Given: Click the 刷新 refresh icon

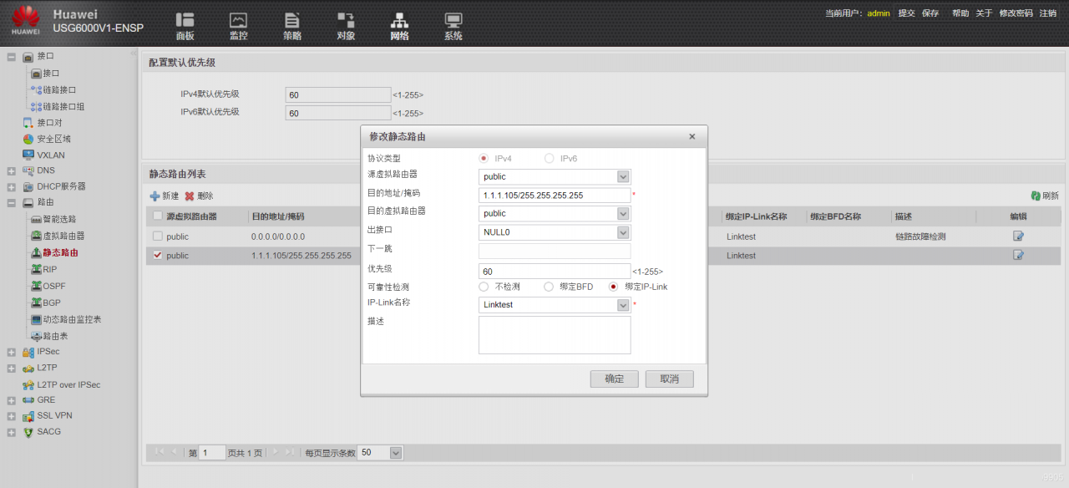Looking at the screenshot, I should click(x=1036, y=196).
